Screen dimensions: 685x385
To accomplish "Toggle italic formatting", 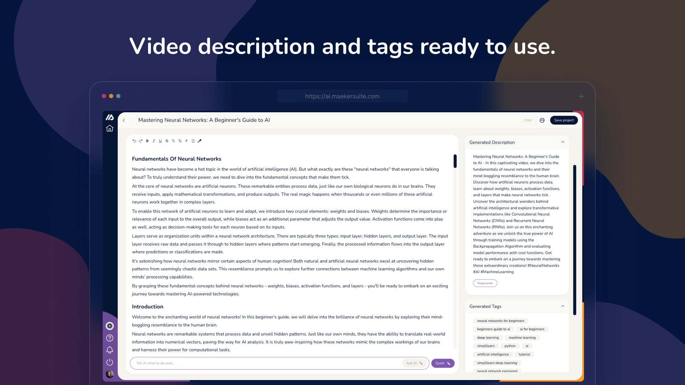I will [154, 141].
